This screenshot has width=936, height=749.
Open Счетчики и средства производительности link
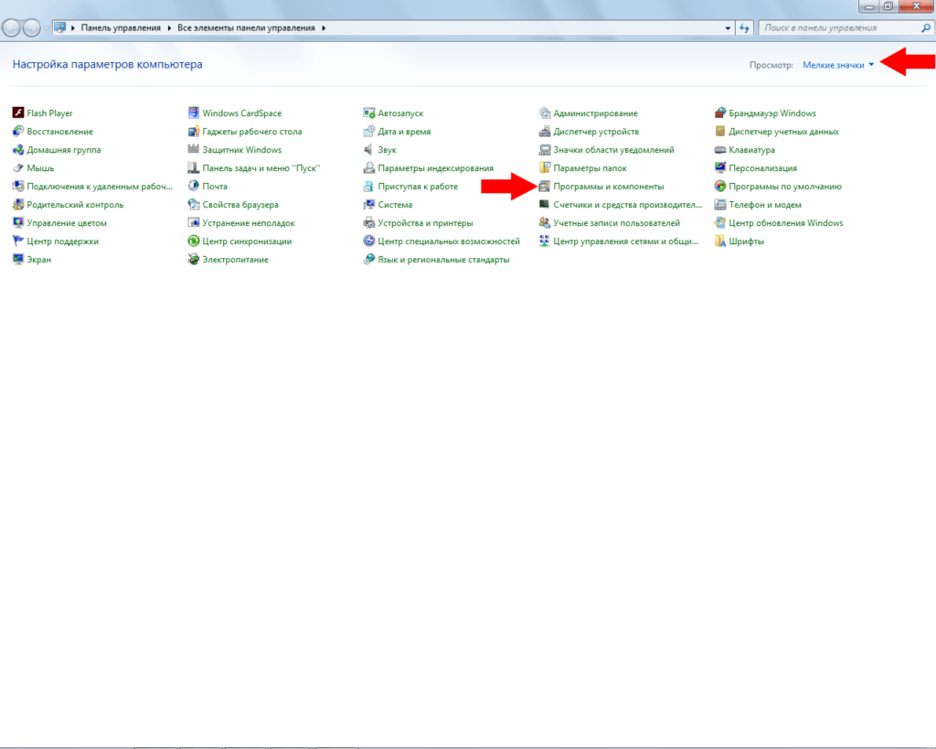point(627,204)
